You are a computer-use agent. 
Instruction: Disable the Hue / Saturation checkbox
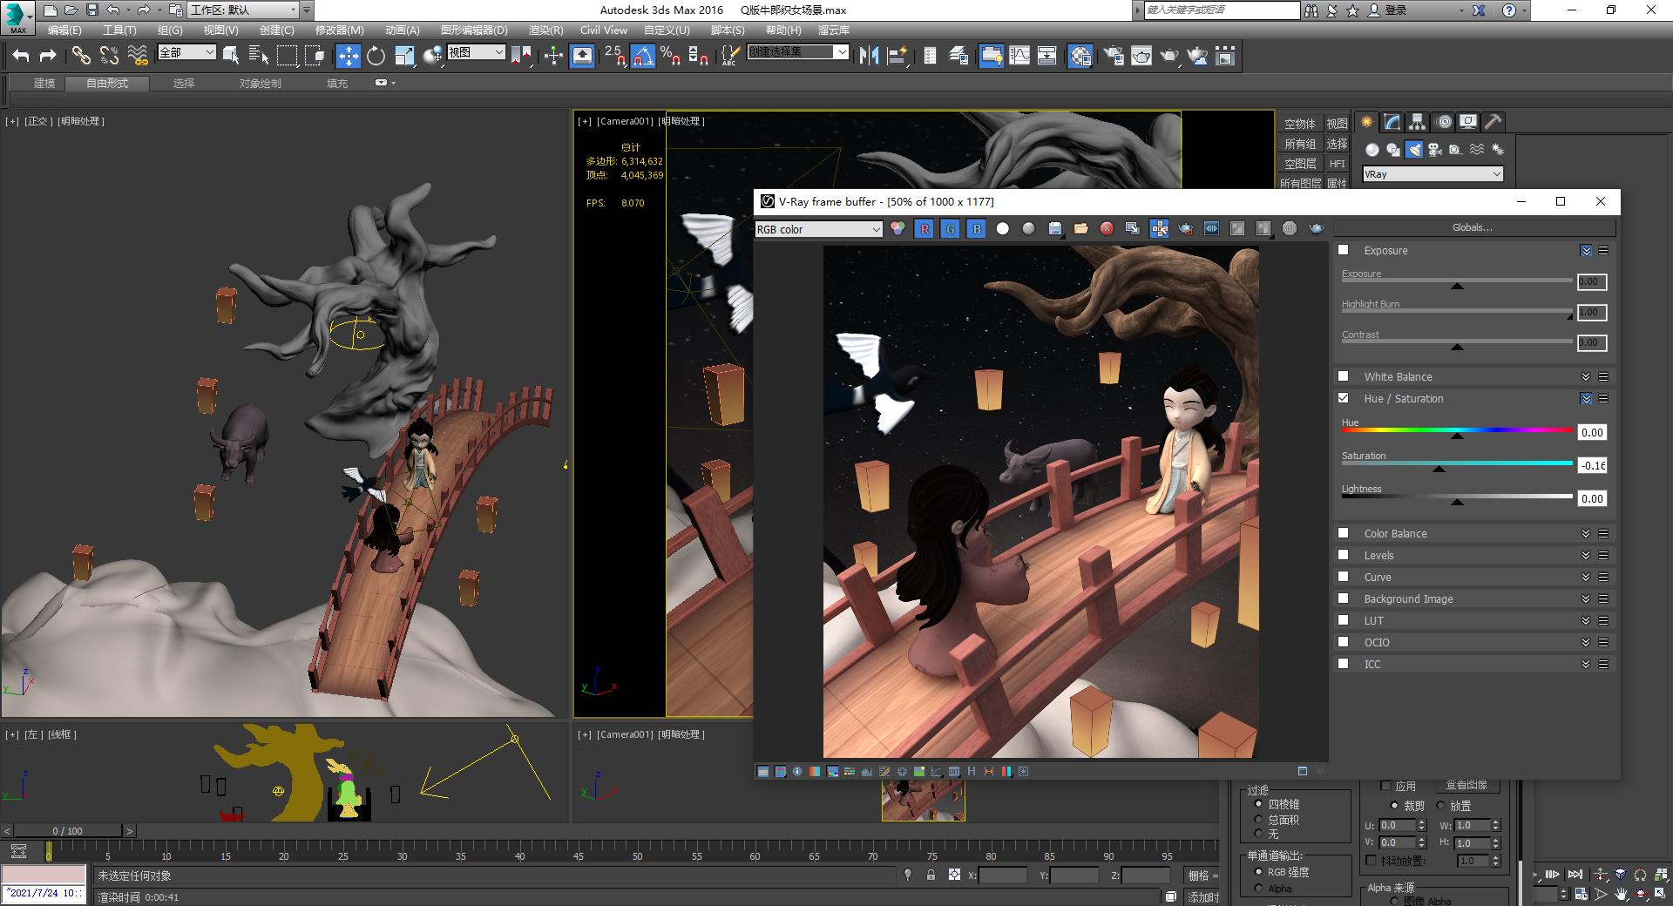tap(1344, 398)
